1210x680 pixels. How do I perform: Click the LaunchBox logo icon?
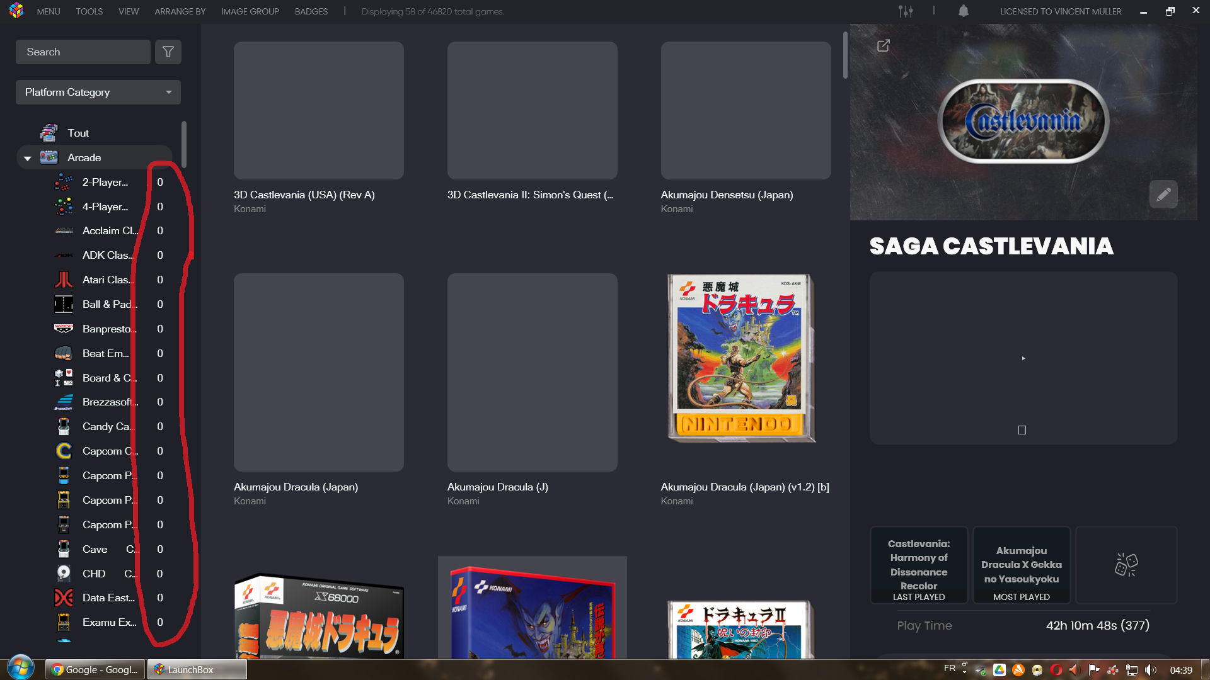tap(16, 11)
